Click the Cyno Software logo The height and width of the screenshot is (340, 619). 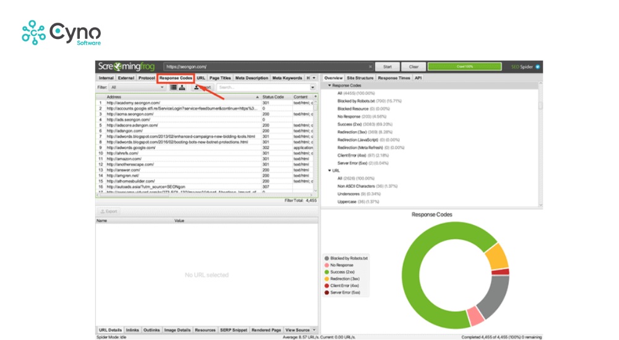[61, 32]
